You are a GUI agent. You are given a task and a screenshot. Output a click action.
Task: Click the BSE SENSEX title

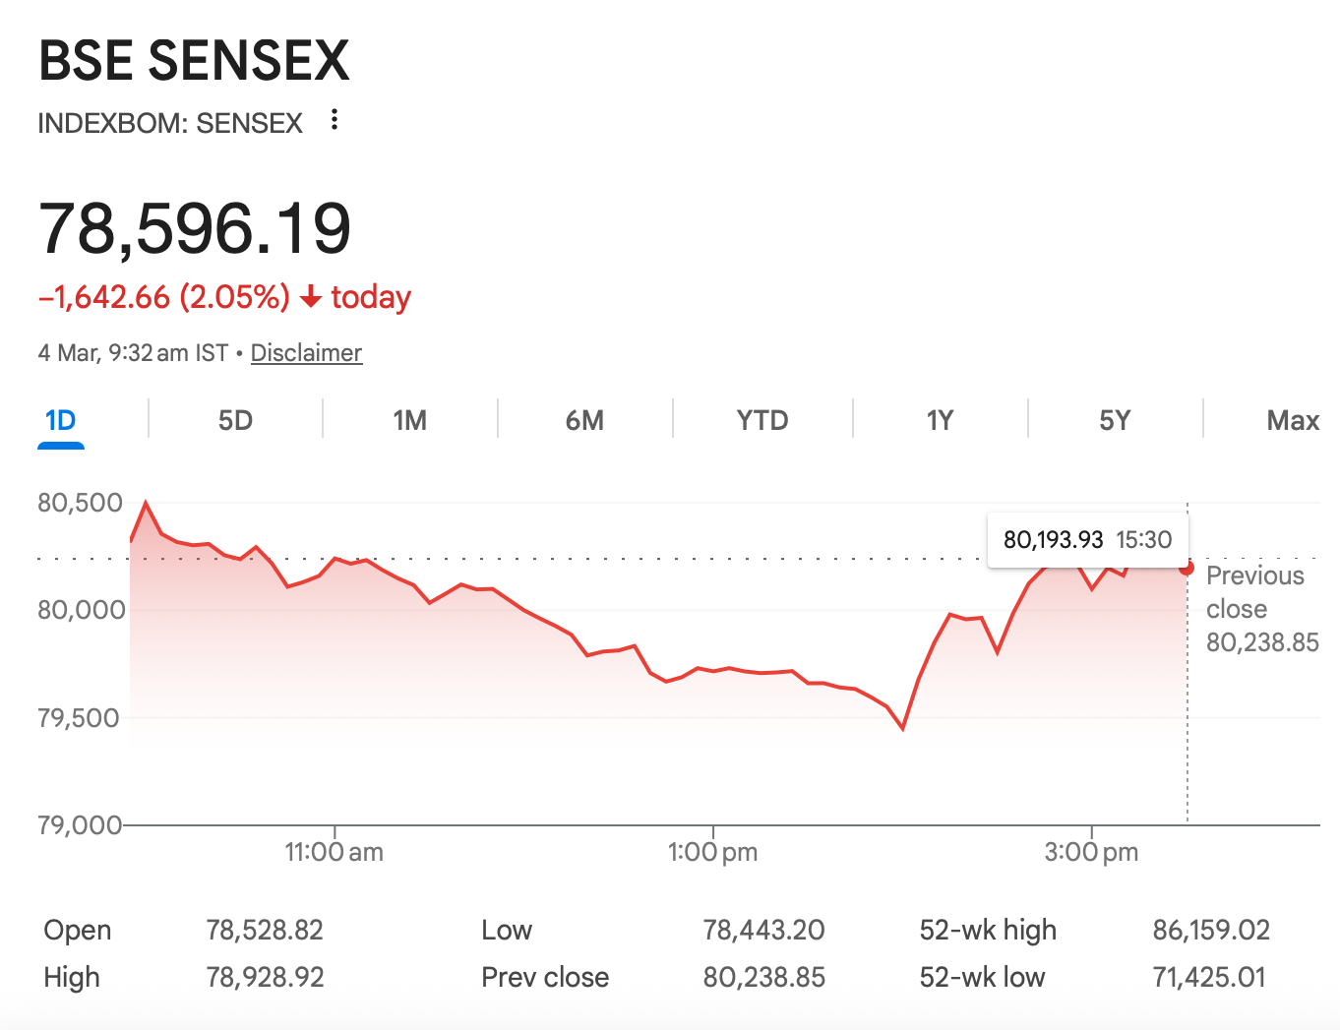(x=194, y=61)
